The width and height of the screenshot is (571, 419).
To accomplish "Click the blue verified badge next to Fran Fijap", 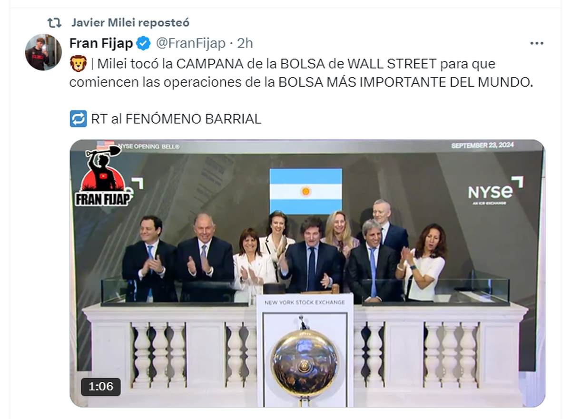I will (x=143, y=44).
